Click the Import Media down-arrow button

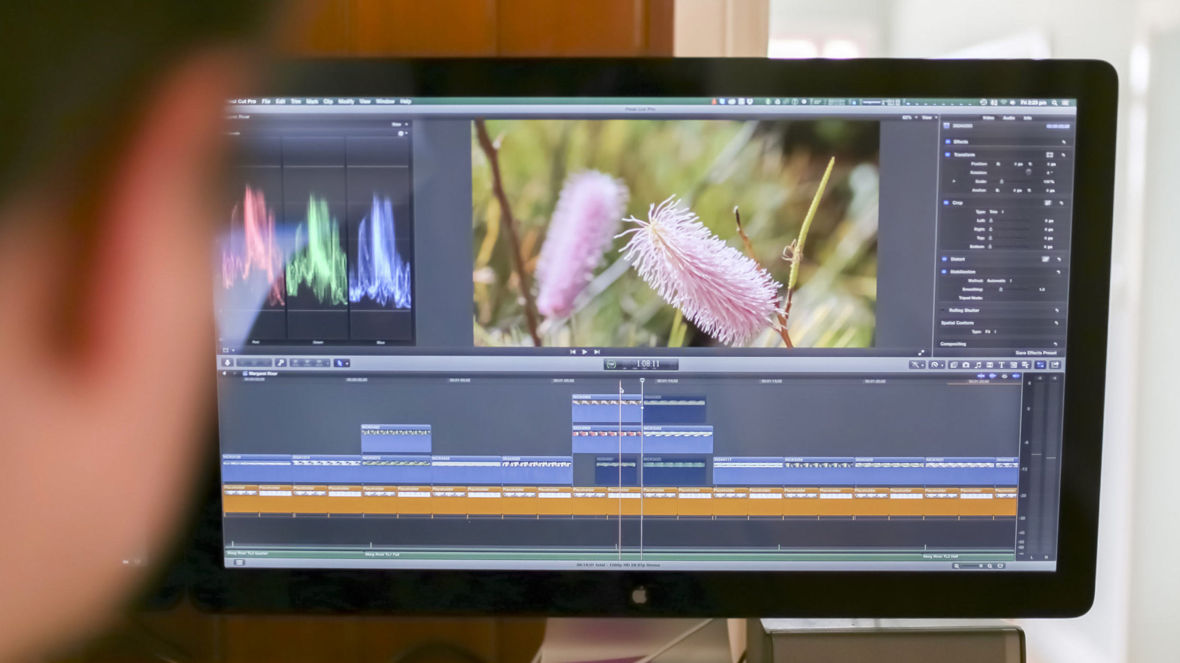click(x=228, y=363)
